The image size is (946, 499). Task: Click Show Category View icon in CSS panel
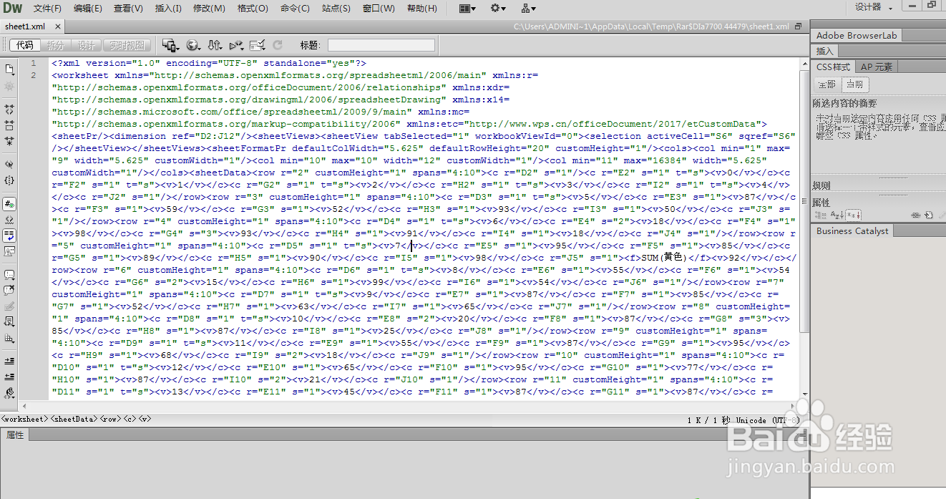821,215
